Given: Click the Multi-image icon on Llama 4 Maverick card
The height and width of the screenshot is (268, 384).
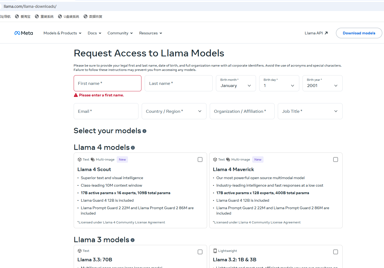Looking at the screenshot, I should pyautogui.click(x=228, y=159).
